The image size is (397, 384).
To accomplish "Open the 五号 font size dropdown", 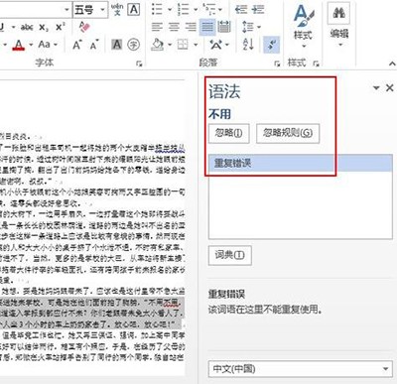I will 103,10.
